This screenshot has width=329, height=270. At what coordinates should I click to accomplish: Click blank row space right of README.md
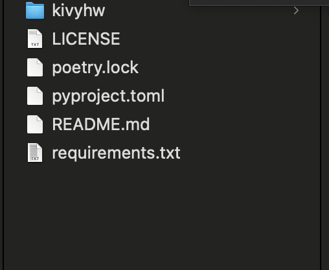(x=234, y=124)
